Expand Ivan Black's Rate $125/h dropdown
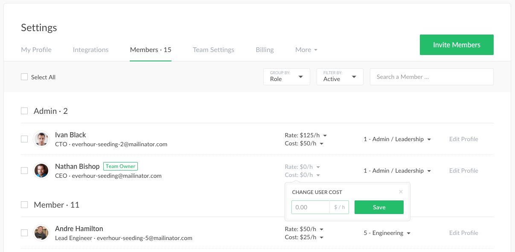 click(306, 135)
